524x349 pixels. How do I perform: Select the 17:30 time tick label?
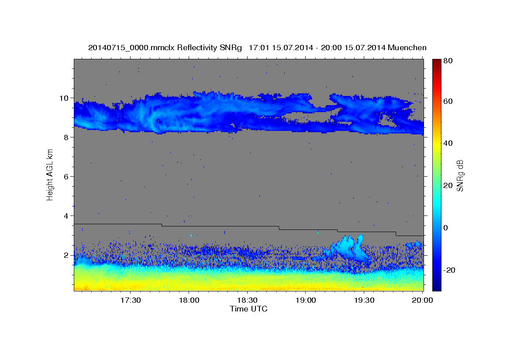(130, 301)
